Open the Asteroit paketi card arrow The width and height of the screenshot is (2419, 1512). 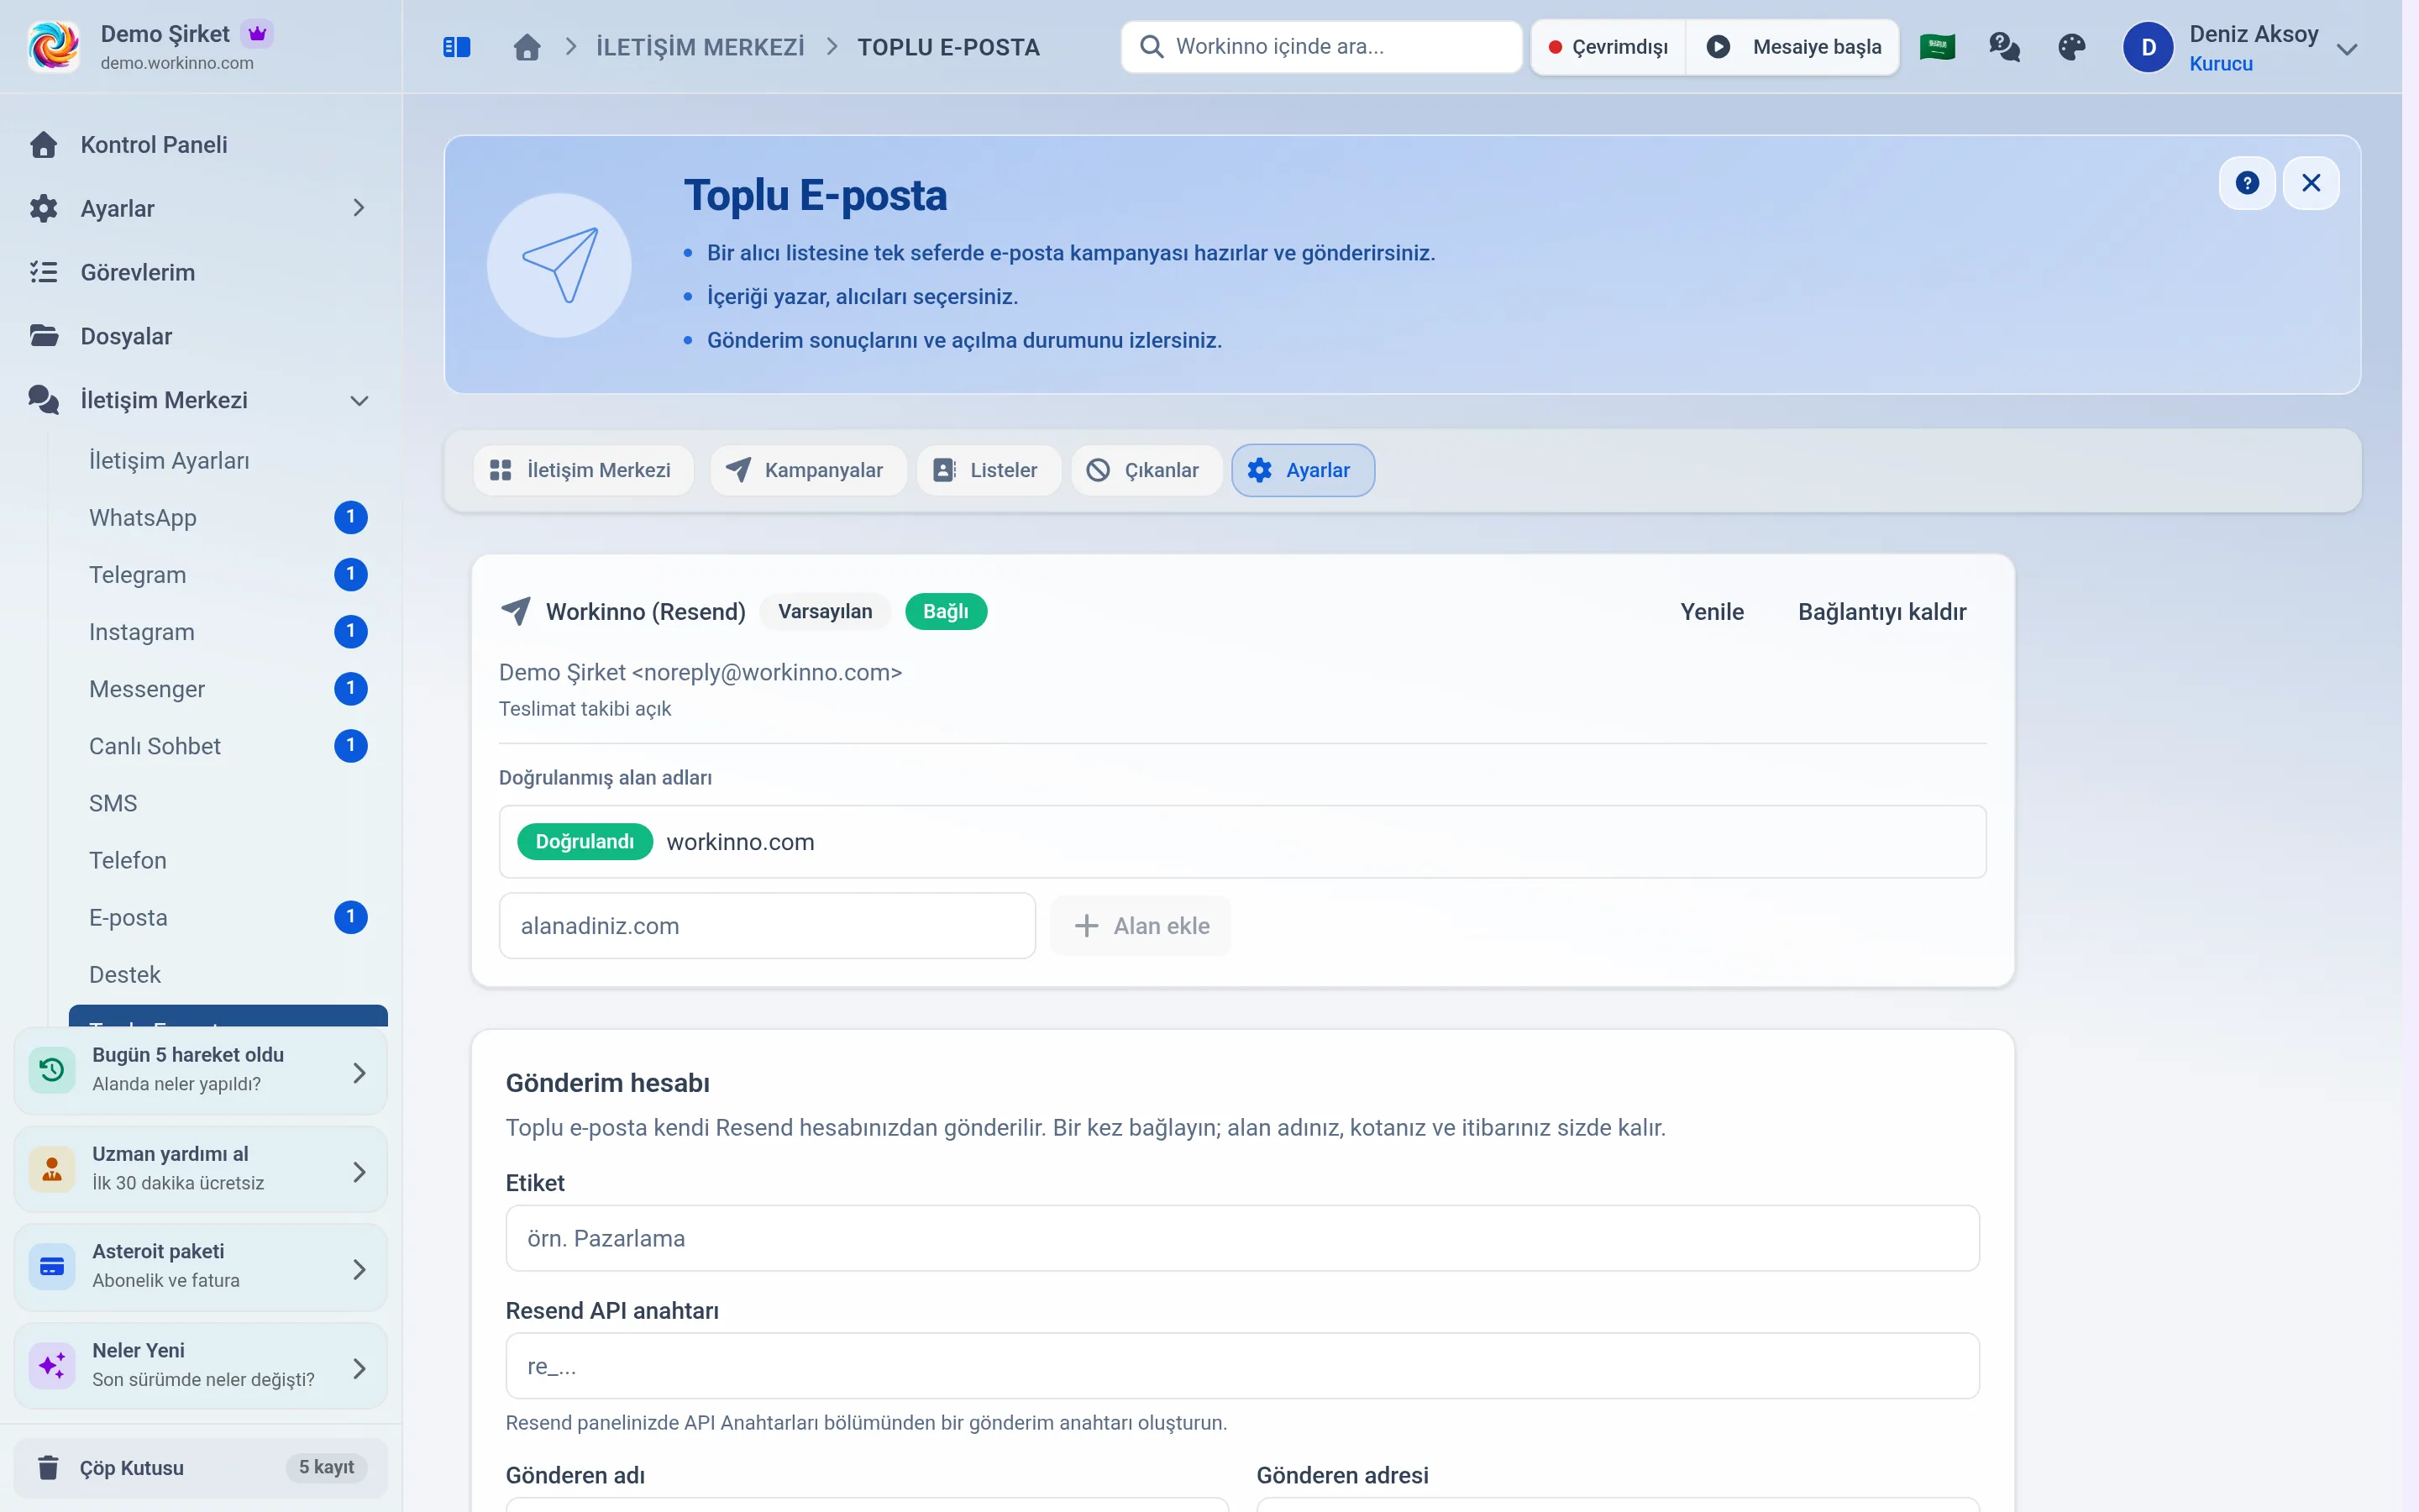pos(359,1269)
